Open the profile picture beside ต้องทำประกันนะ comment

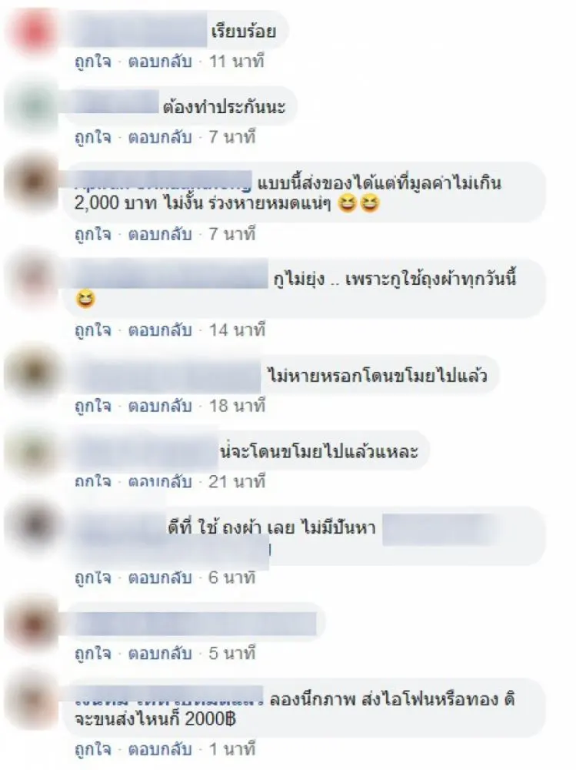tap(32, 107)
